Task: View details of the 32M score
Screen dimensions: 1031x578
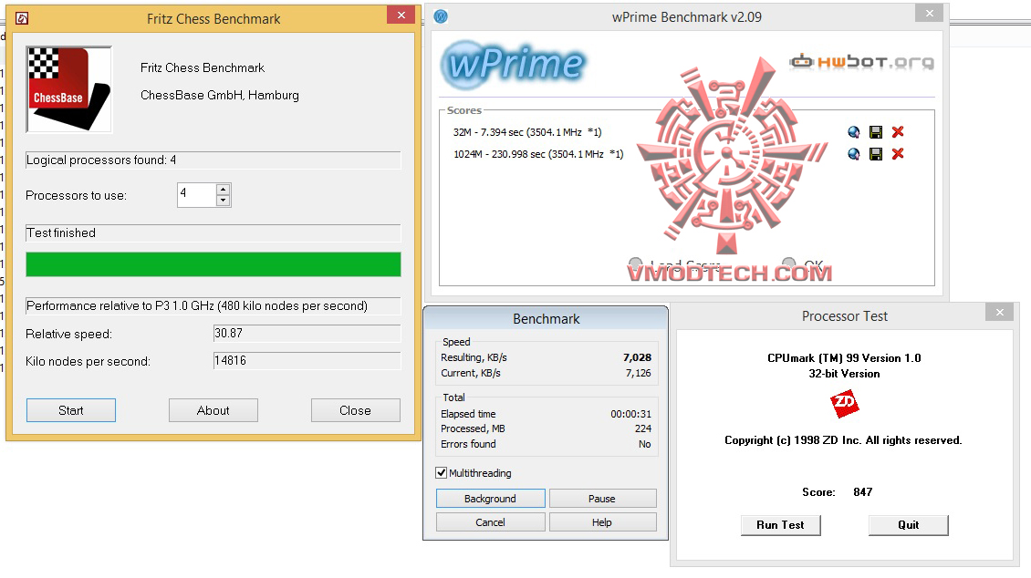Action: [x=853, y=132]
